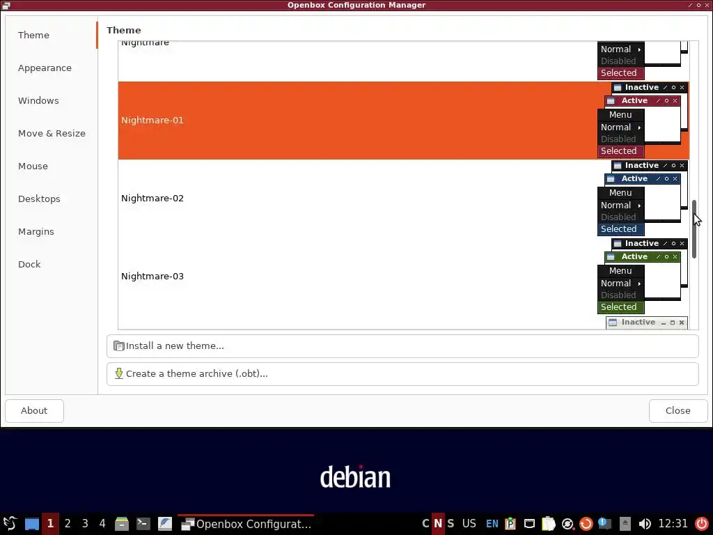The width and height of the screenshot is (713, 535).
Task: Switch to workspace 3
Action: [85, 524]
